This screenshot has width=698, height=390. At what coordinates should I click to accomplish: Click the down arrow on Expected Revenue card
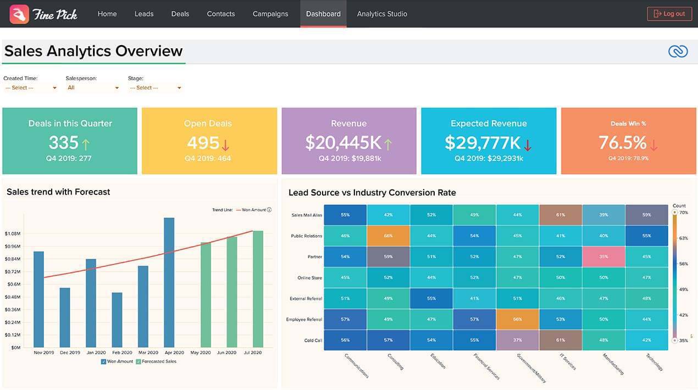[x=528, y=145]
